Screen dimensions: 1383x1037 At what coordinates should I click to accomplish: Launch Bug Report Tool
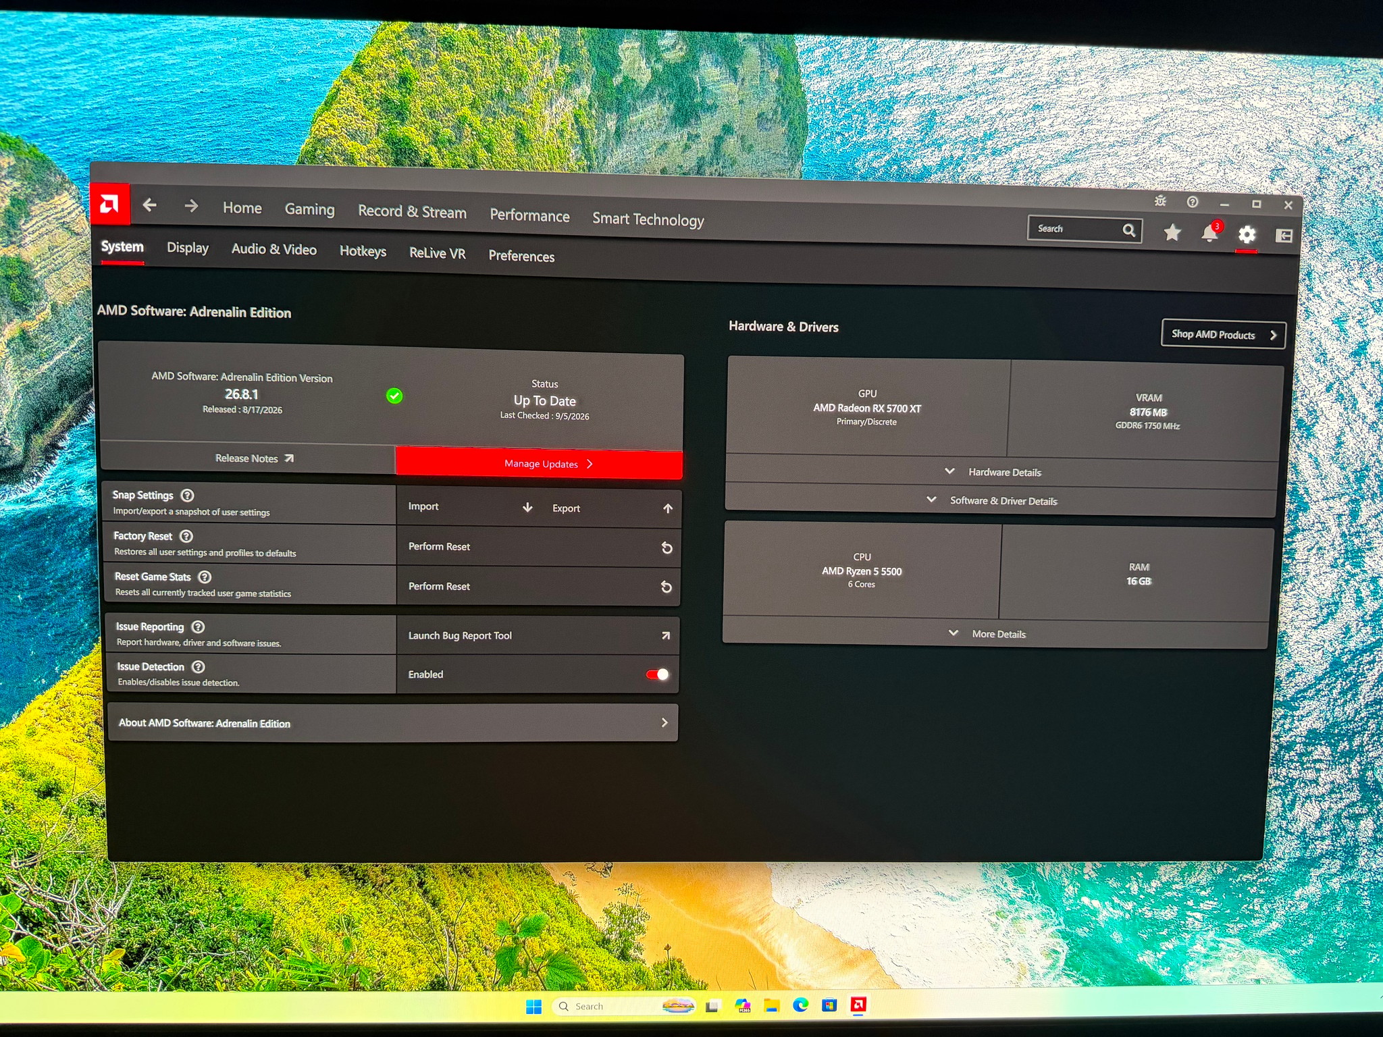pyautogui.click(x=538, y=635)
